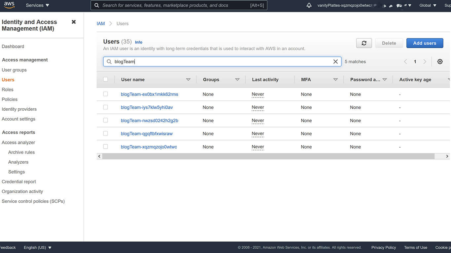Go to Roles
This screenshot has height=253, width=451.
tap(8, 90)
